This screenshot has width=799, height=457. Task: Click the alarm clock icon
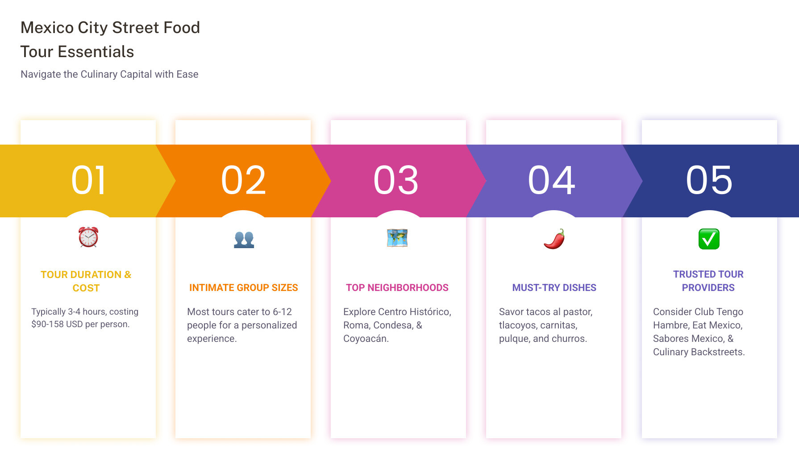point(88,237)
